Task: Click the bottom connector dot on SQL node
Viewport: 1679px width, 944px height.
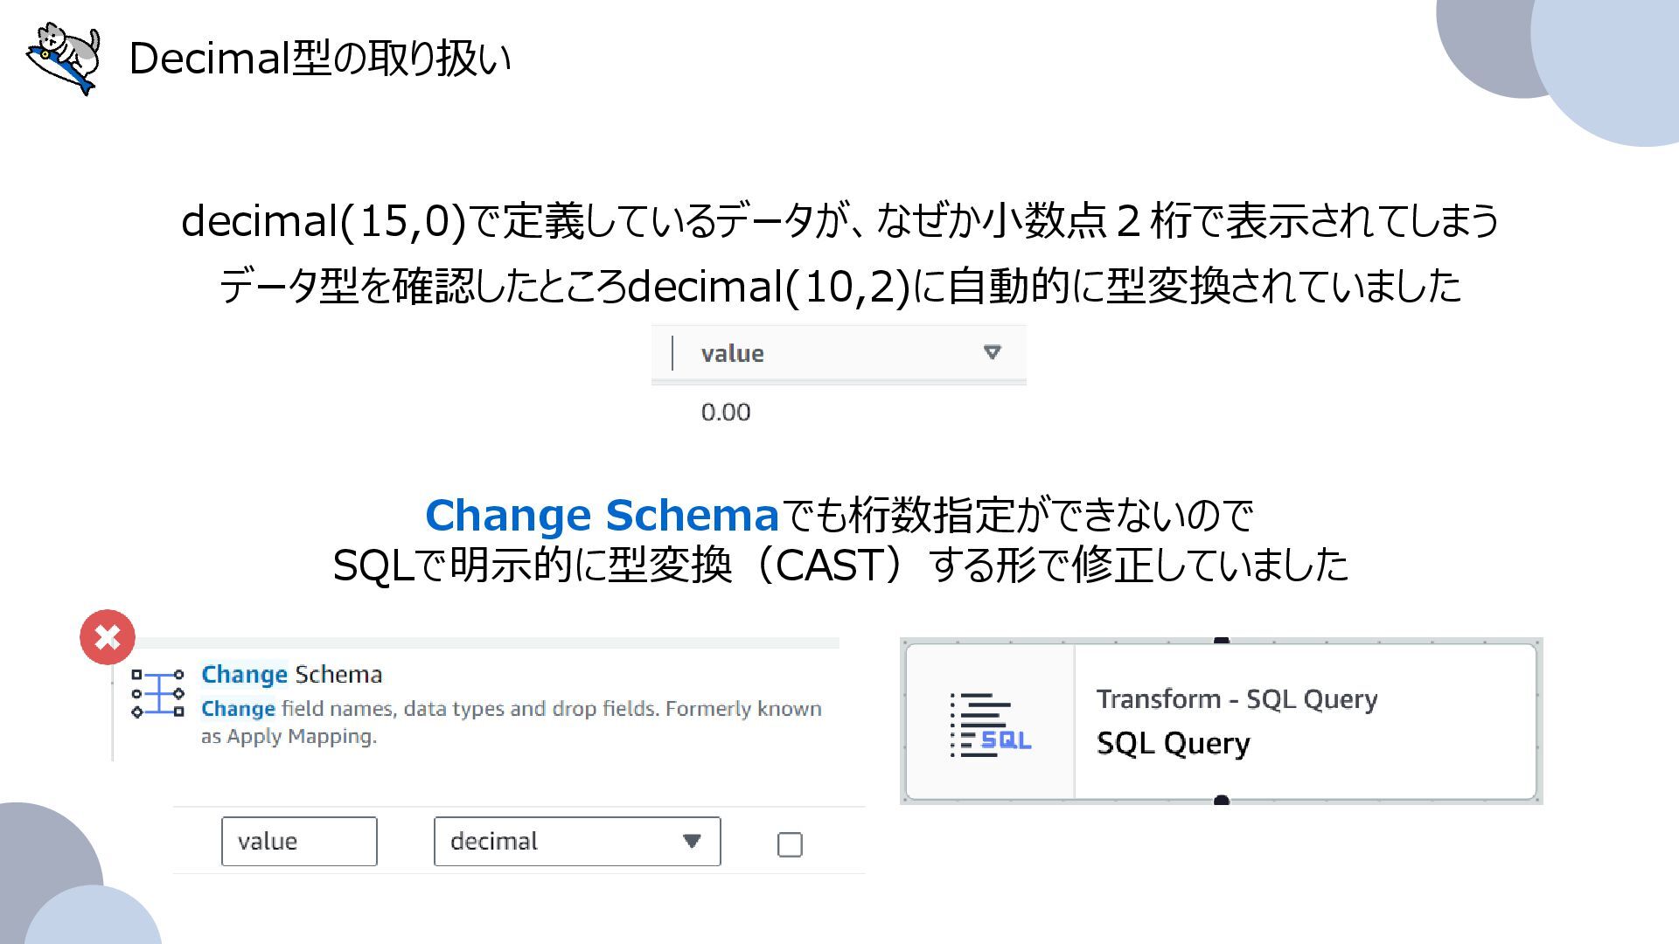Action: (x=1222, y=800)
